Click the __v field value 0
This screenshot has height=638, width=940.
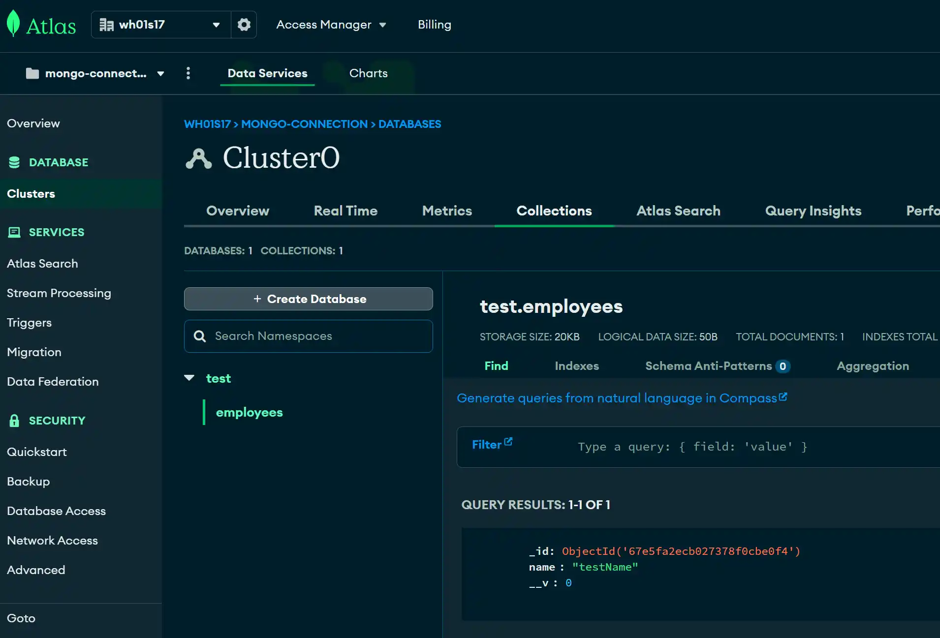coord(568,582)
